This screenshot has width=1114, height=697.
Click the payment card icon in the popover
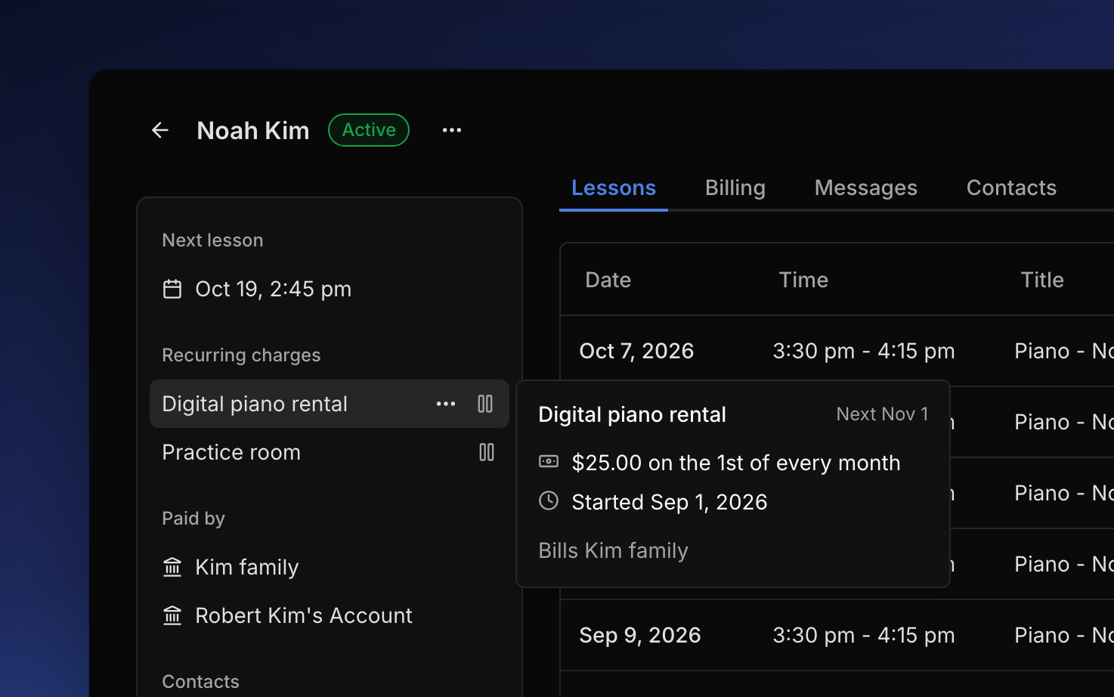click(549, 461)
